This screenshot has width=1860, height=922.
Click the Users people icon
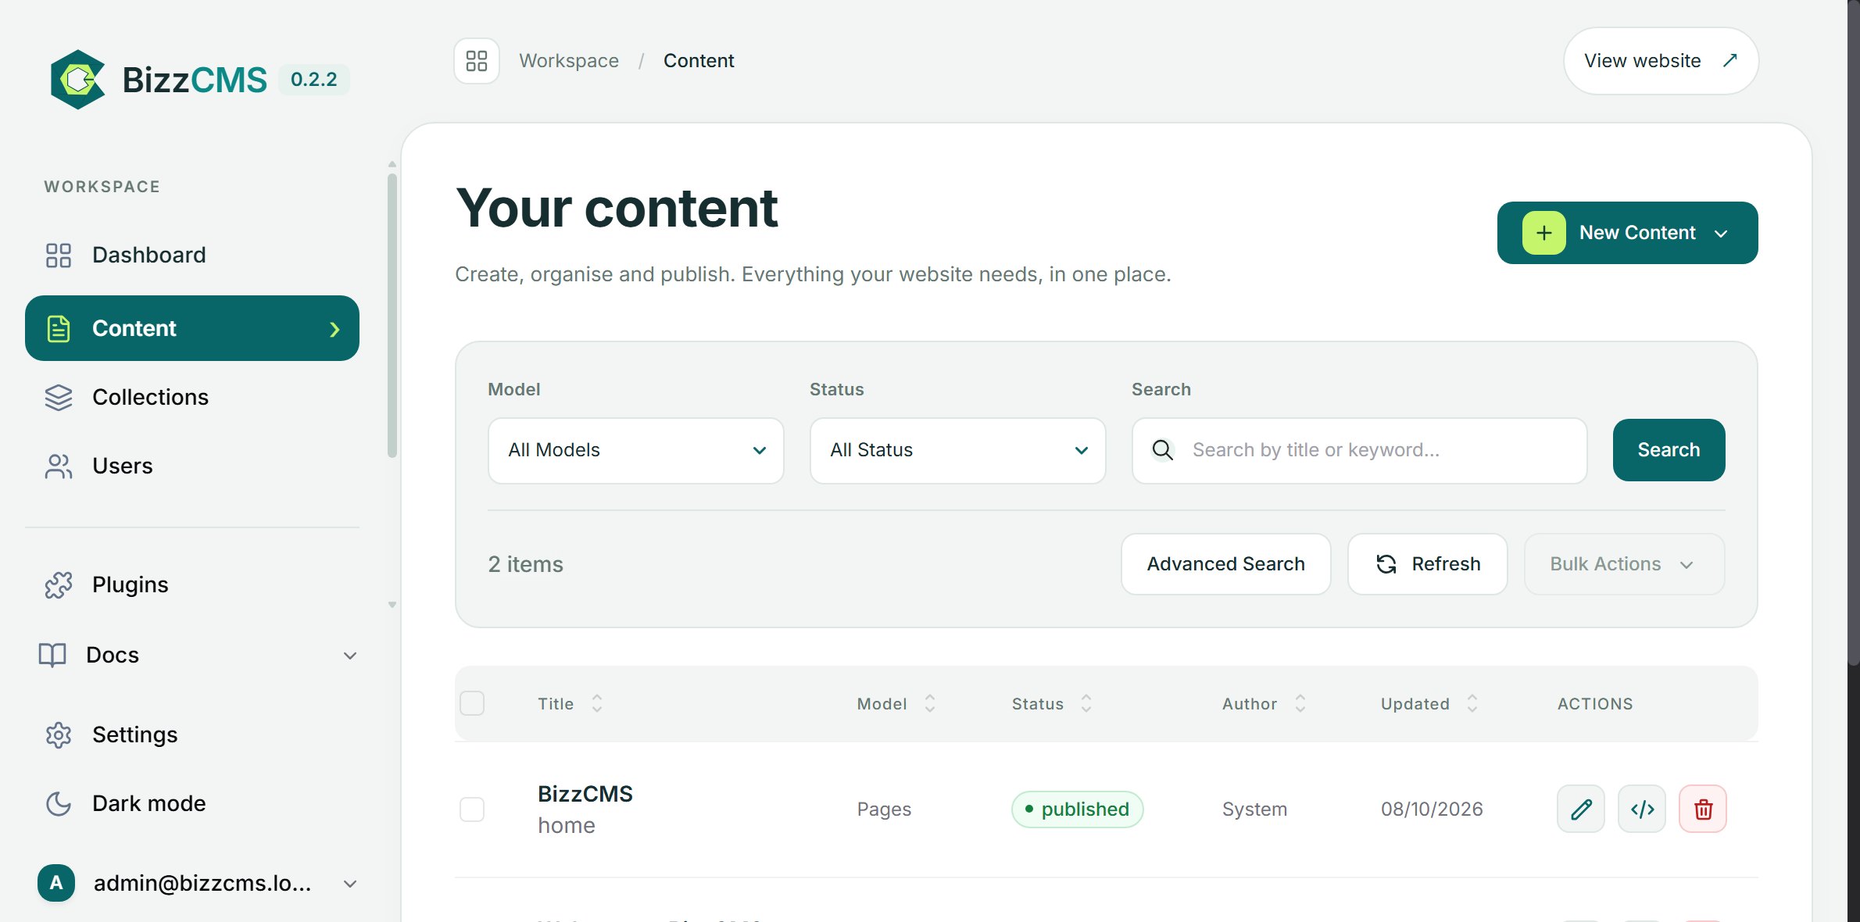click(x=59, y=466)
